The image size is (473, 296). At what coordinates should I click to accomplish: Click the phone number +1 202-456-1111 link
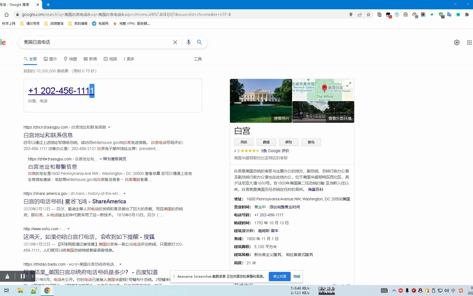point(61,91)
